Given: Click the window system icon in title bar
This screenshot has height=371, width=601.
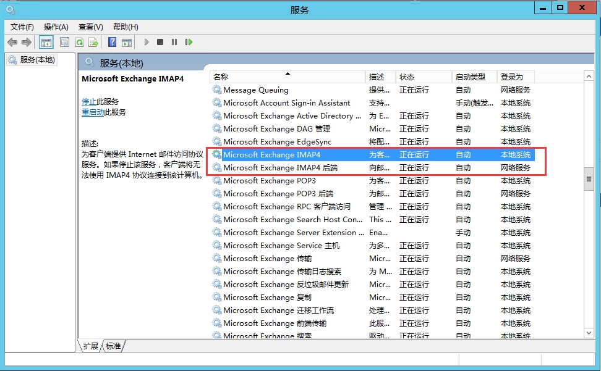Looking at the screenshot, I should [11, 10].
